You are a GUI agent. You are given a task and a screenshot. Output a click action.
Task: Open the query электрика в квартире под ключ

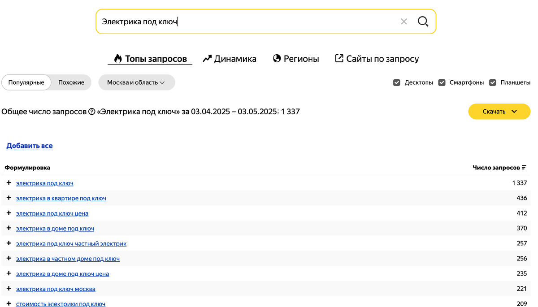coord(61,198)
